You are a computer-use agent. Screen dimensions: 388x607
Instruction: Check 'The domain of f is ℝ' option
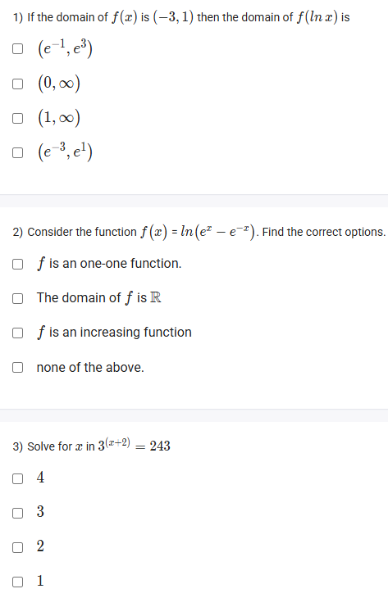(x=17, y=298)
